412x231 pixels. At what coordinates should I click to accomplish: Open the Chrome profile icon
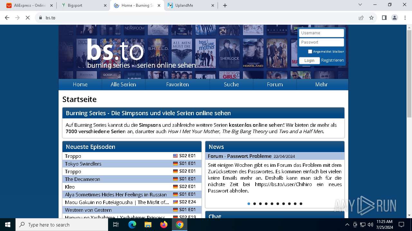pyautogui.click(x=395, y=18)
